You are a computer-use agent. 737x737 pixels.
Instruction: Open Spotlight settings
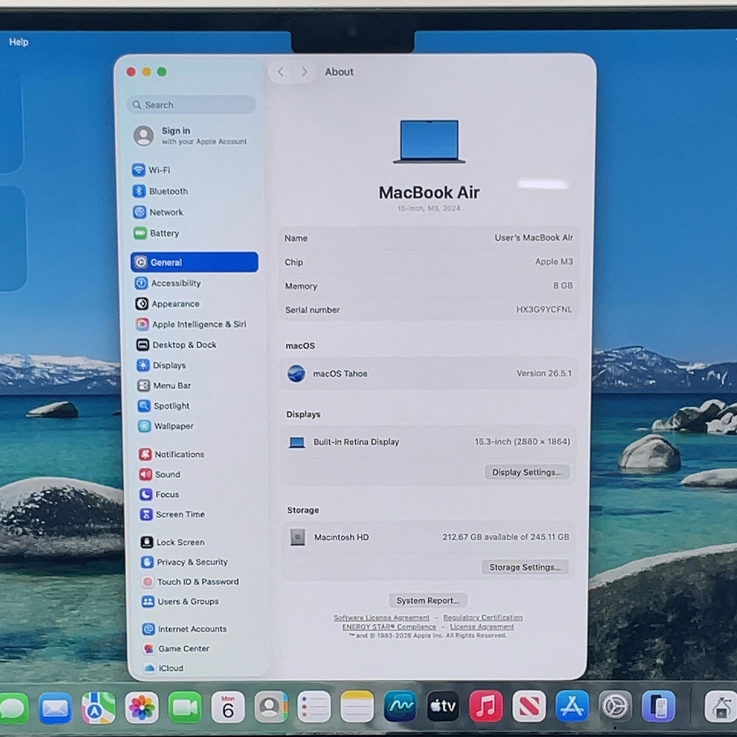(164, 406)
